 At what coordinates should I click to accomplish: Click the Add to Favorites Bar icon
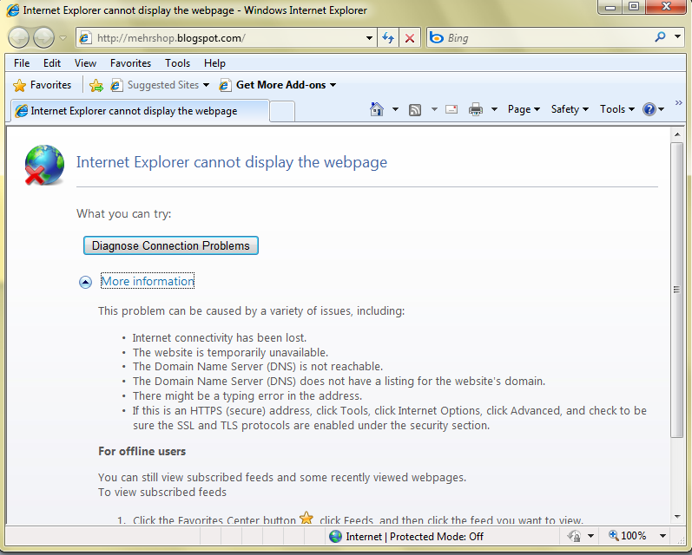click(96, 85)
